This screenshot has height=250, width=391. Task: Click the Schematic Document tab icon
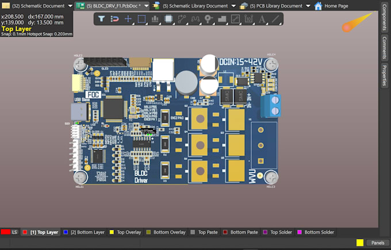[x=6, y=6]
